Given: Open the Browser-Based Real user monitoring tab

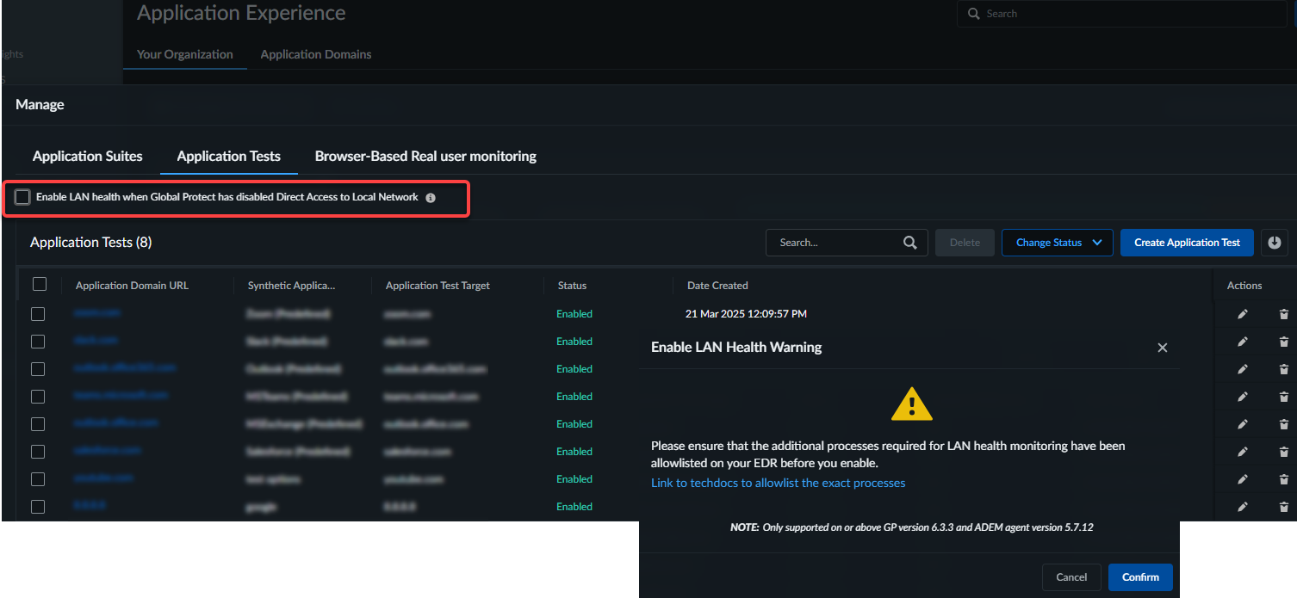Looking at the screenshot, I should click(x=425, y=157).
